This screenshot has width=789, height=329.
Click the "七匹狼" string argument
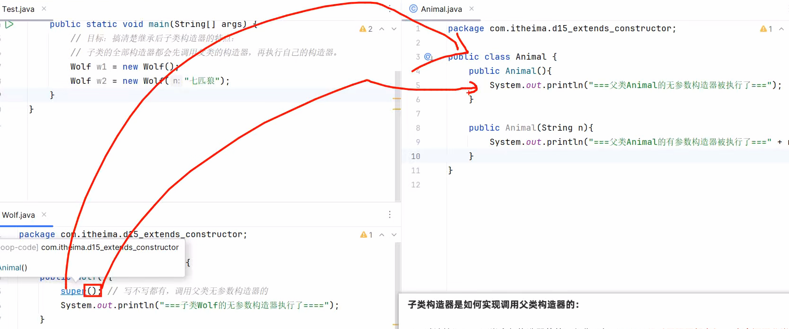tap(202, 81)
